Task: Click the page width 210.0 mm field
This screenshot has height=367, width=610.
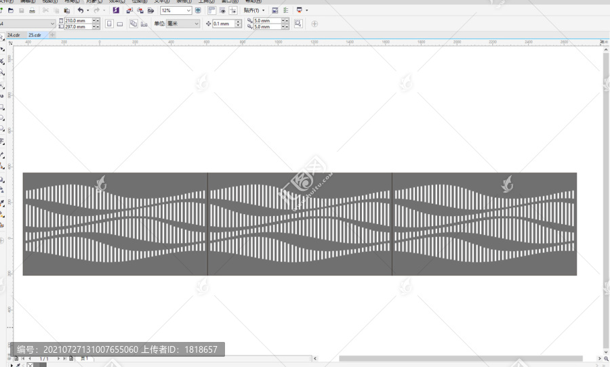Action: (78, 20)
